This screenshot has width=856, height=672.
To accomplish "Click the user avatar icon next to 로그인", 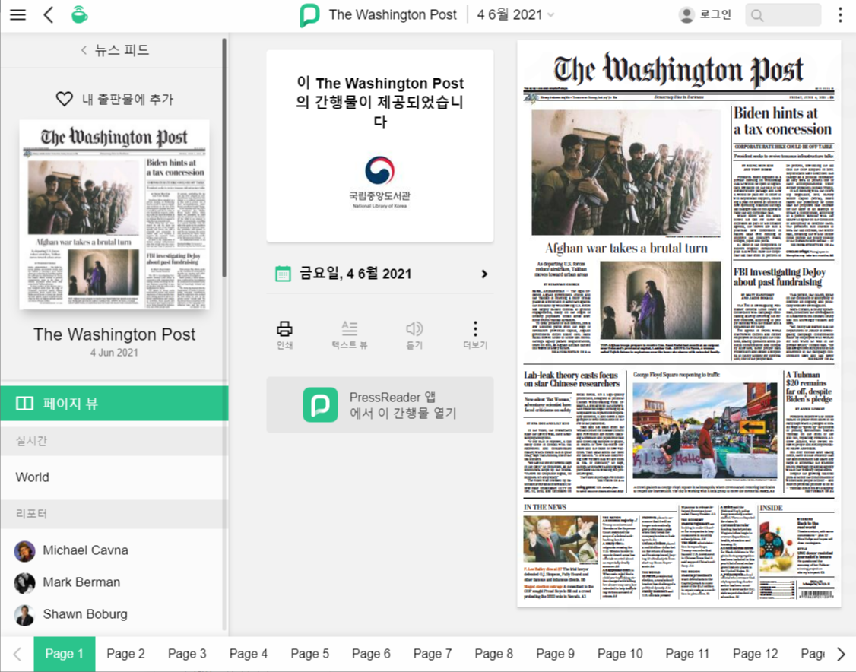I will pos(686,14).
